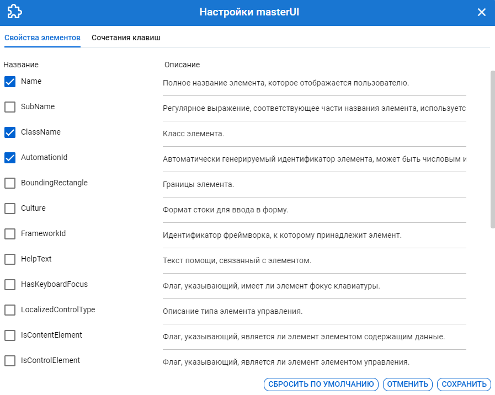This screenshot has height=395, width=495.
Task: Click the Отменить button
Action: pos(407,385)
